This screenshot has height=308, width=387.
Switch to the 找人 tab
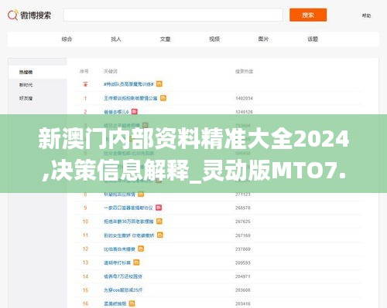[116, 39]
